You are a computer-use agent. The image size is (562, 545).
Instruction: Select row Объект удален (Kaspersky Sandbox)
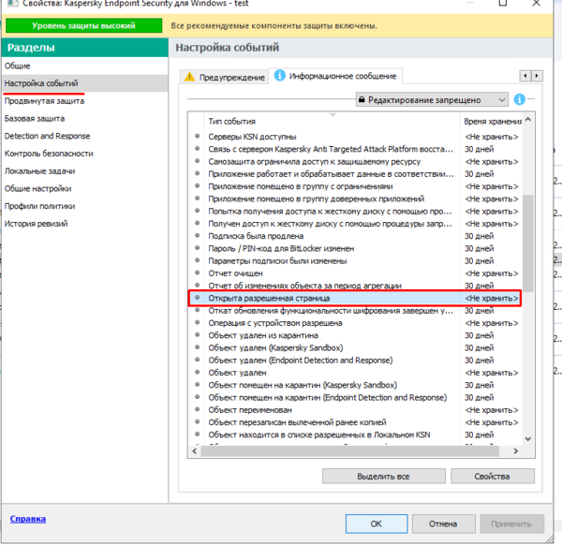point(355,348)
